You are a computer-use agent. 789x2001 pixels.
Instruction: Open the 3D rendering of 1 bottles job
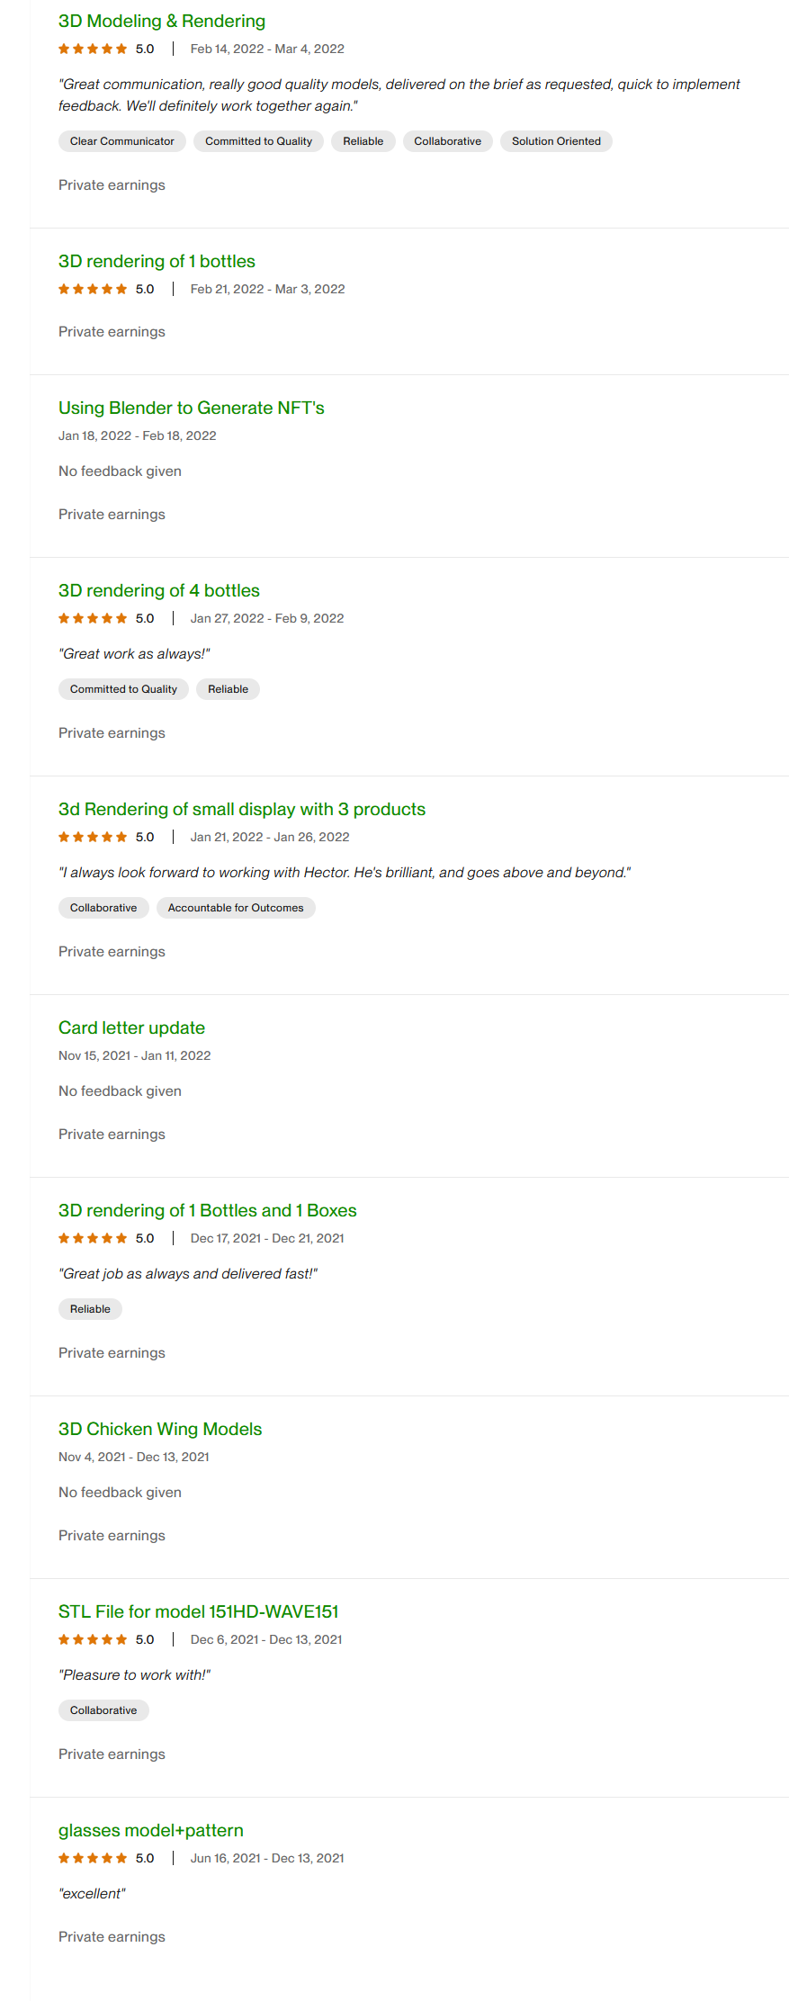[157, 261]
